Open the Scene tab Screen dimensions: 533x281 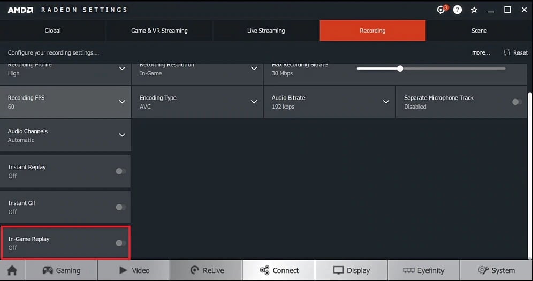pos(479,31)
